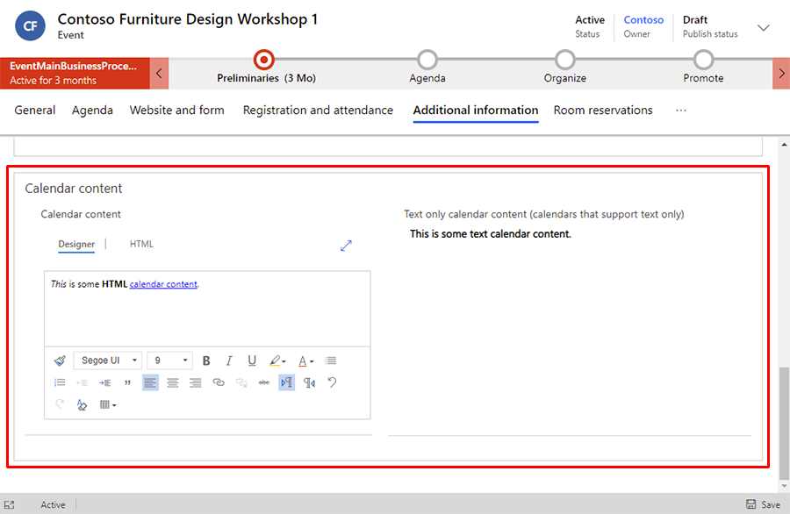Viewport: 790px width, 514px height.
Task: Click the CF event avatar
Action: point(30,25)
